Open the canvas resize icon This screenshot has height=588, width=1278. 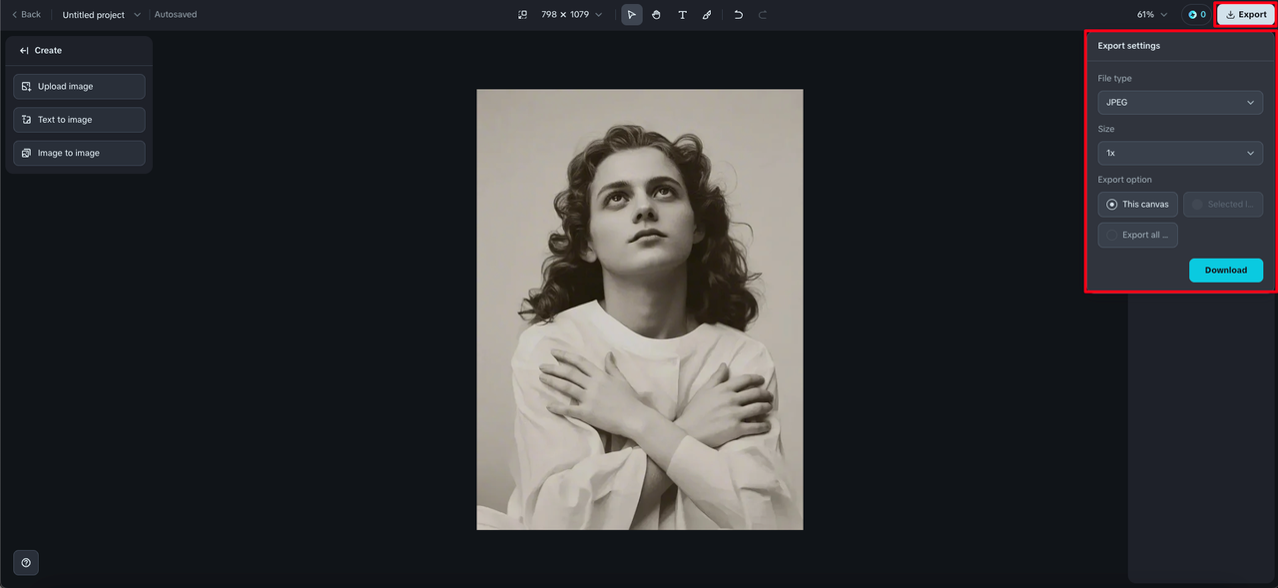(x=522, y=15)
